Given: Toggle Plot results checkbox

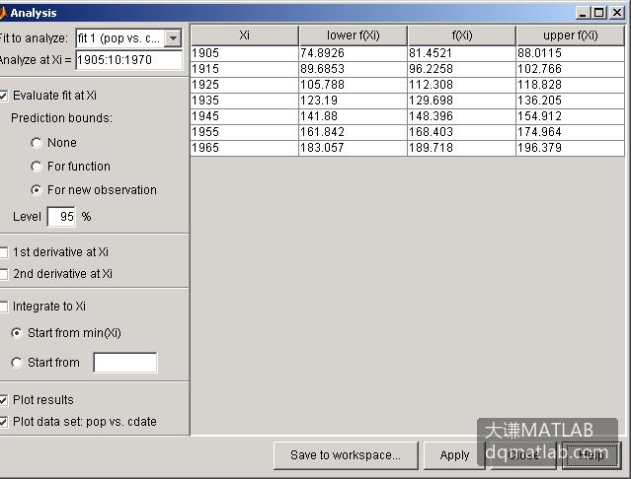Looking at the screenshot, I should [x=3, y=400].
